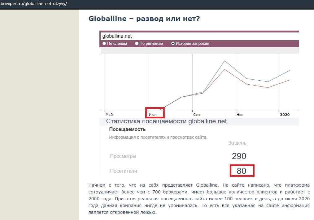Select the "История запросов" radio button
314x220 pixels.
pos(173,44)
